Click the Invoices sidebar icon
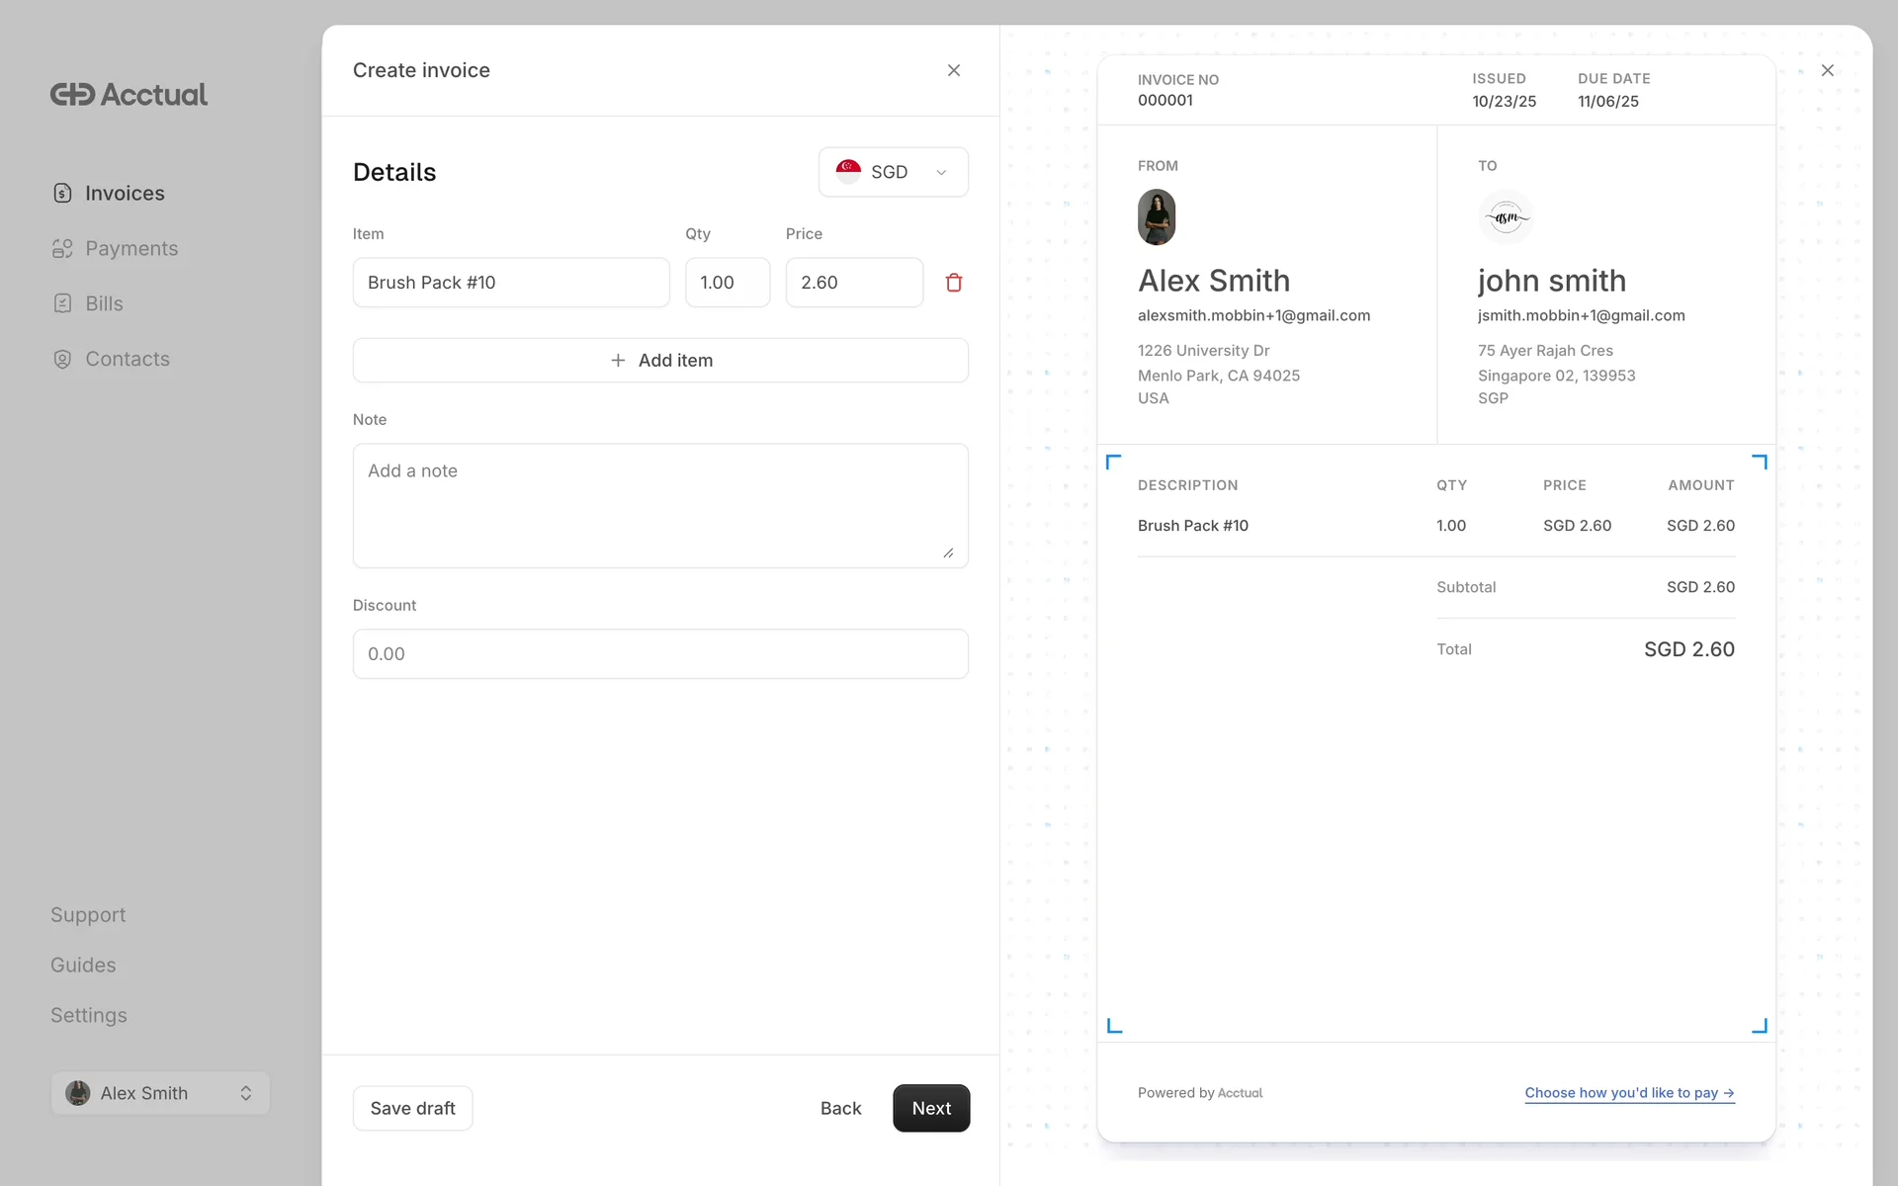The height and width of the screenshot is (1186, 1898). 62,194
